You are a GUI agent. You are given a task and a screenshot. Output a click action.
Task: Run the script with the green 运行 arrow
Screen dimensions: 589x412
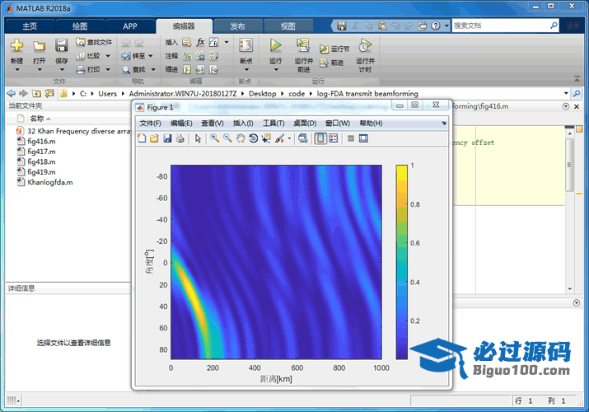[x=275, y=45]
